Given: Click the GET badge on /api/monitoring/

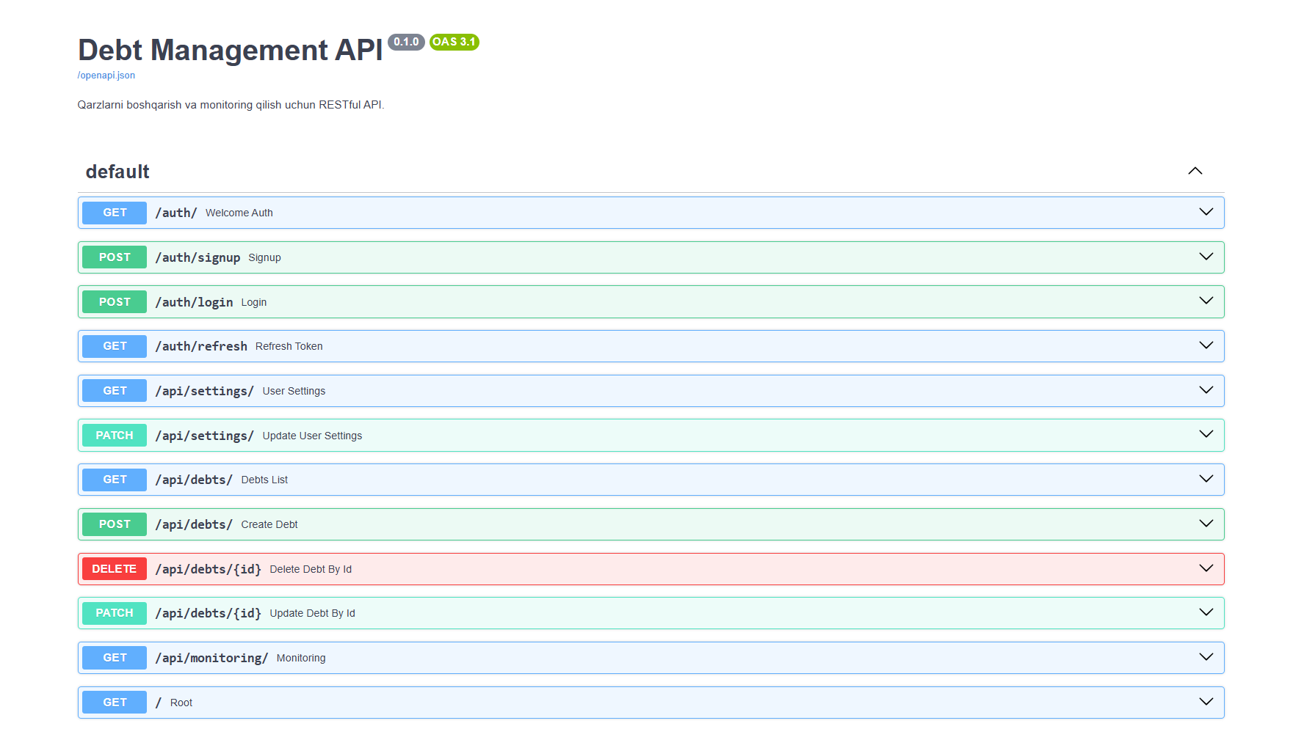Looking at the screenshot, I should click(114, 658).
